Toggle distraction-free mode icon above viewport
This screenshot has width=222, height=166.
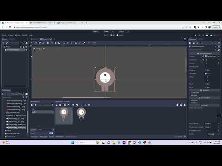pos(185,39)
